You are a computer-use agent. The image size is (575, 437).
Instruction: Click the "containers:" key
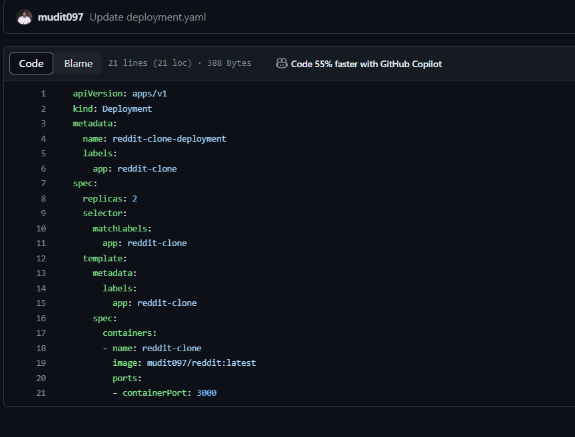(129, 333)
